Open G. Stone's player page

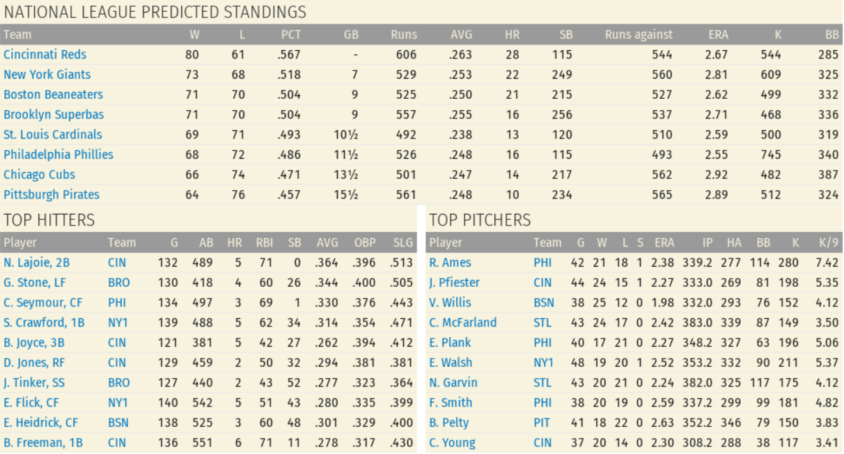pyautogui.click(x=33, y=283)
